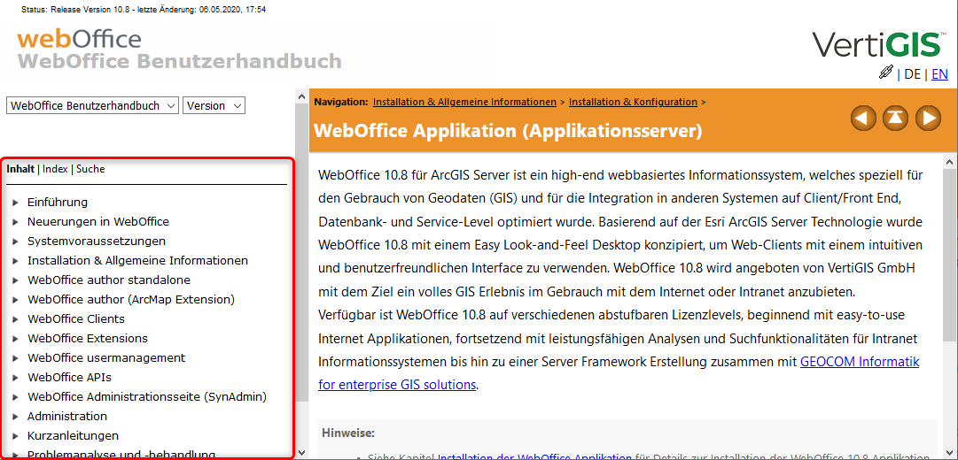Open Problemanalyse und -behandlung chapter
Screen dimensions: 958x460
coord(121,455)
